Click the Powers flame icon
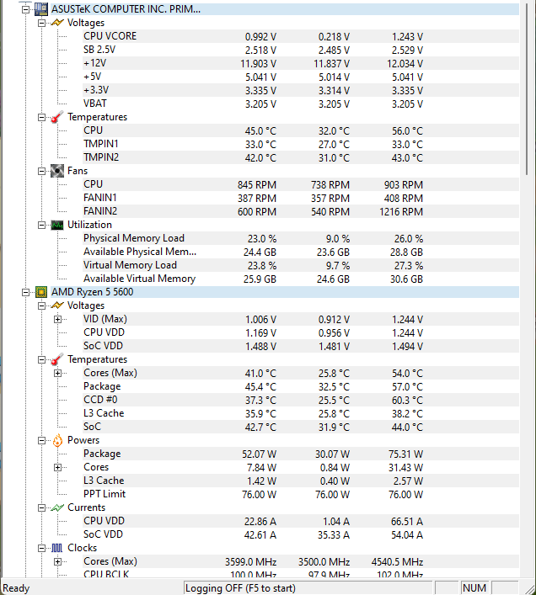Viewport: 536px width, 595px height. click(x=57, y=440)
